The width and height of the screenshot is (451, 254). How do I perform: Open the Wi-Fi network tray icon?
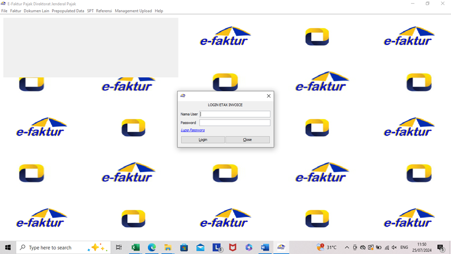point(387,247)
